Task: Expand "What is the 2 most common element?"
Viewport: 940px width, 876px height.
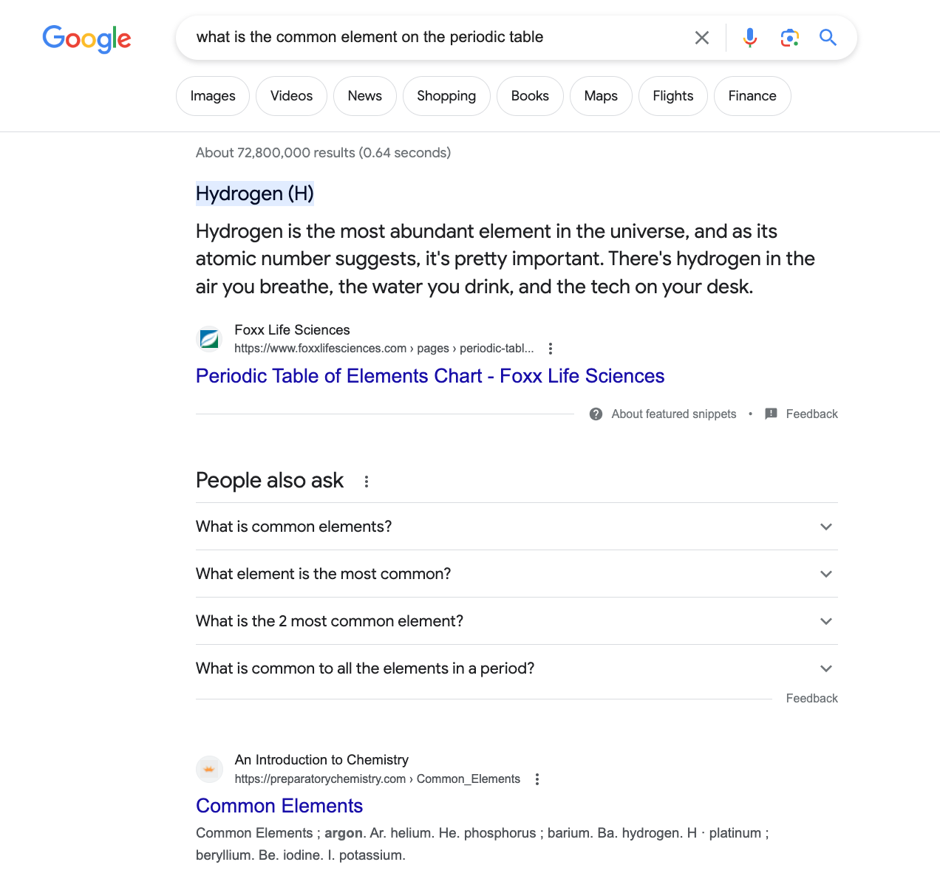Action: 517,621
